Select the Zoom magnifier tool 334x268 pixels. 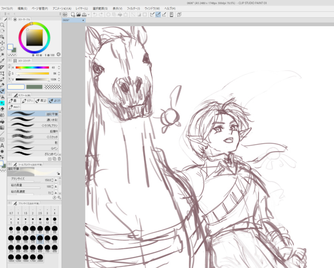click(2, 25)
